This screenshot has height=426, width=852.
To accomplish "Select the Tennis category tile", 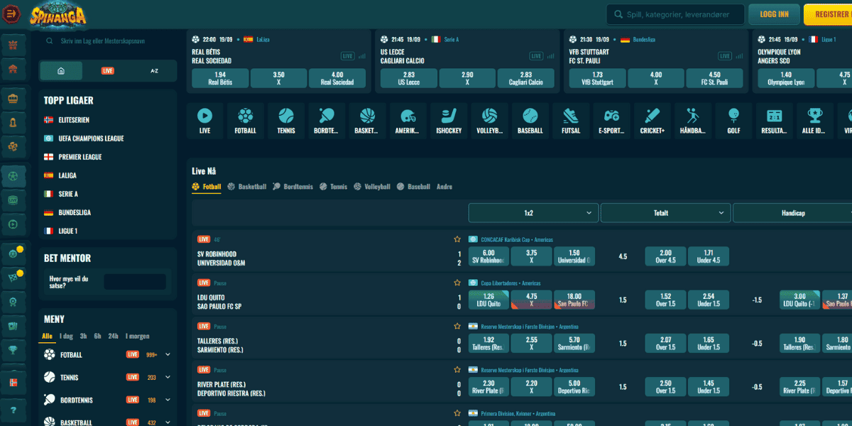I will (x=286, y=121).
